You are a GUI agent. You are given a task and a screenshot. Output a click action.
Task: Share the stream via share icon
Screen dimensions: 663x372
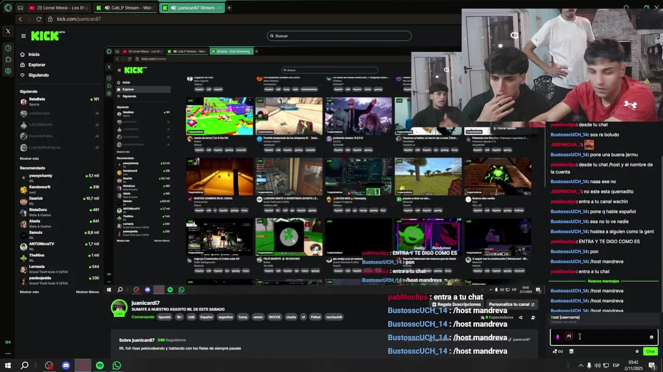click(521, 318)
